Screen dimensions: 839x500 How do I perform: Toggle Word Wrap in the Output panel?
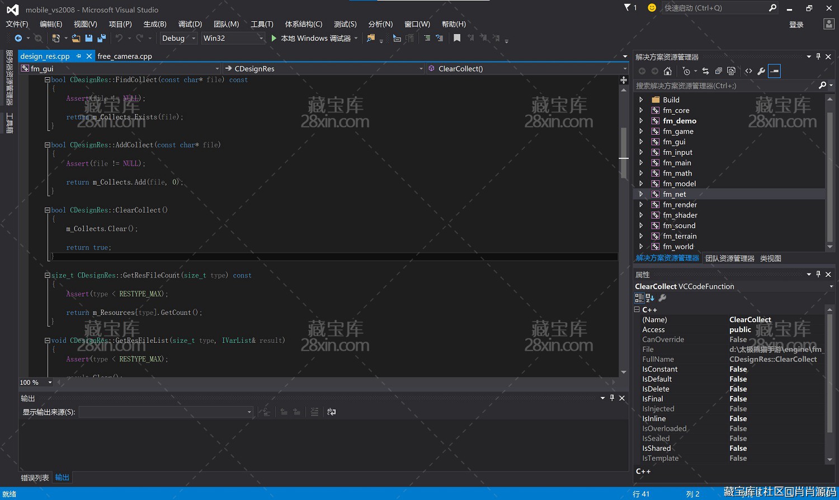pyautogui.click(x=332, y=412)
